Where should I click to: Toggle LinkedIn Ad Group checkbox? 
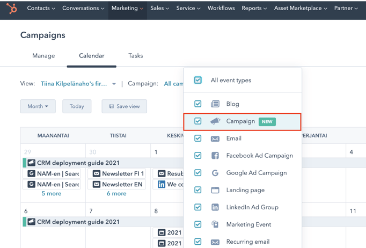click(197, 207)
